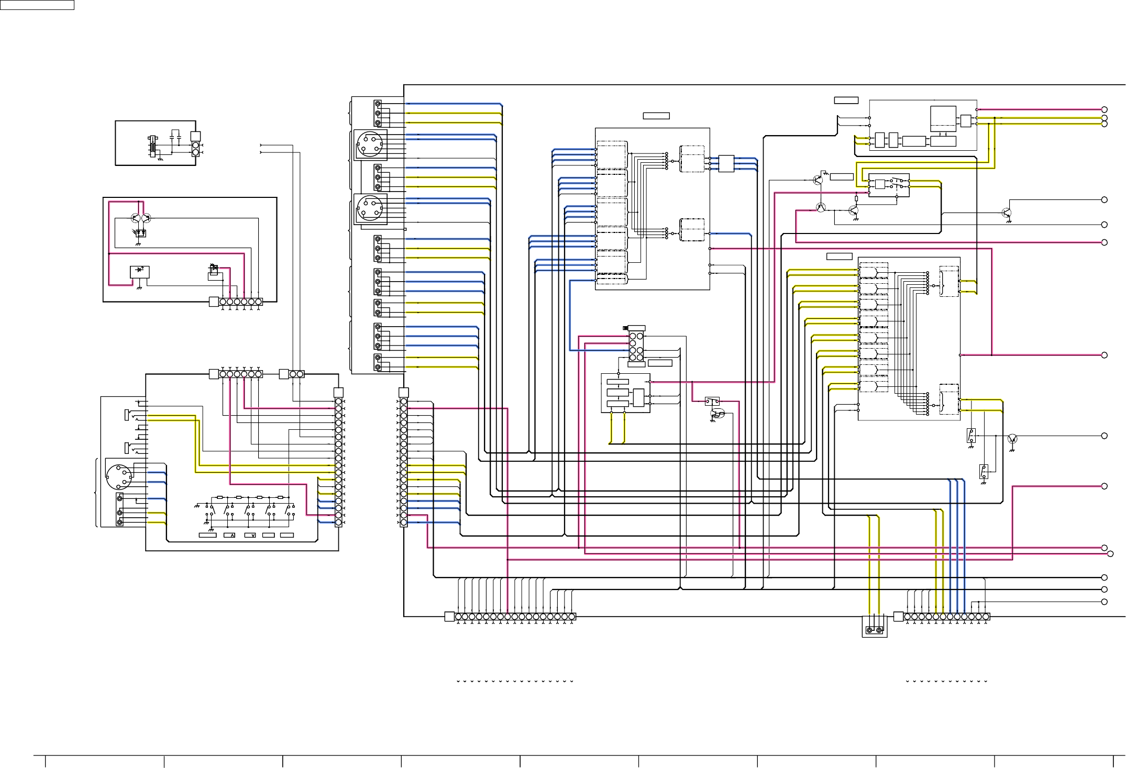This screenshot has height=768, width=1126.
Task: Select the topmost round mini-DIN connector in jack panel
Action: [370, 145]
